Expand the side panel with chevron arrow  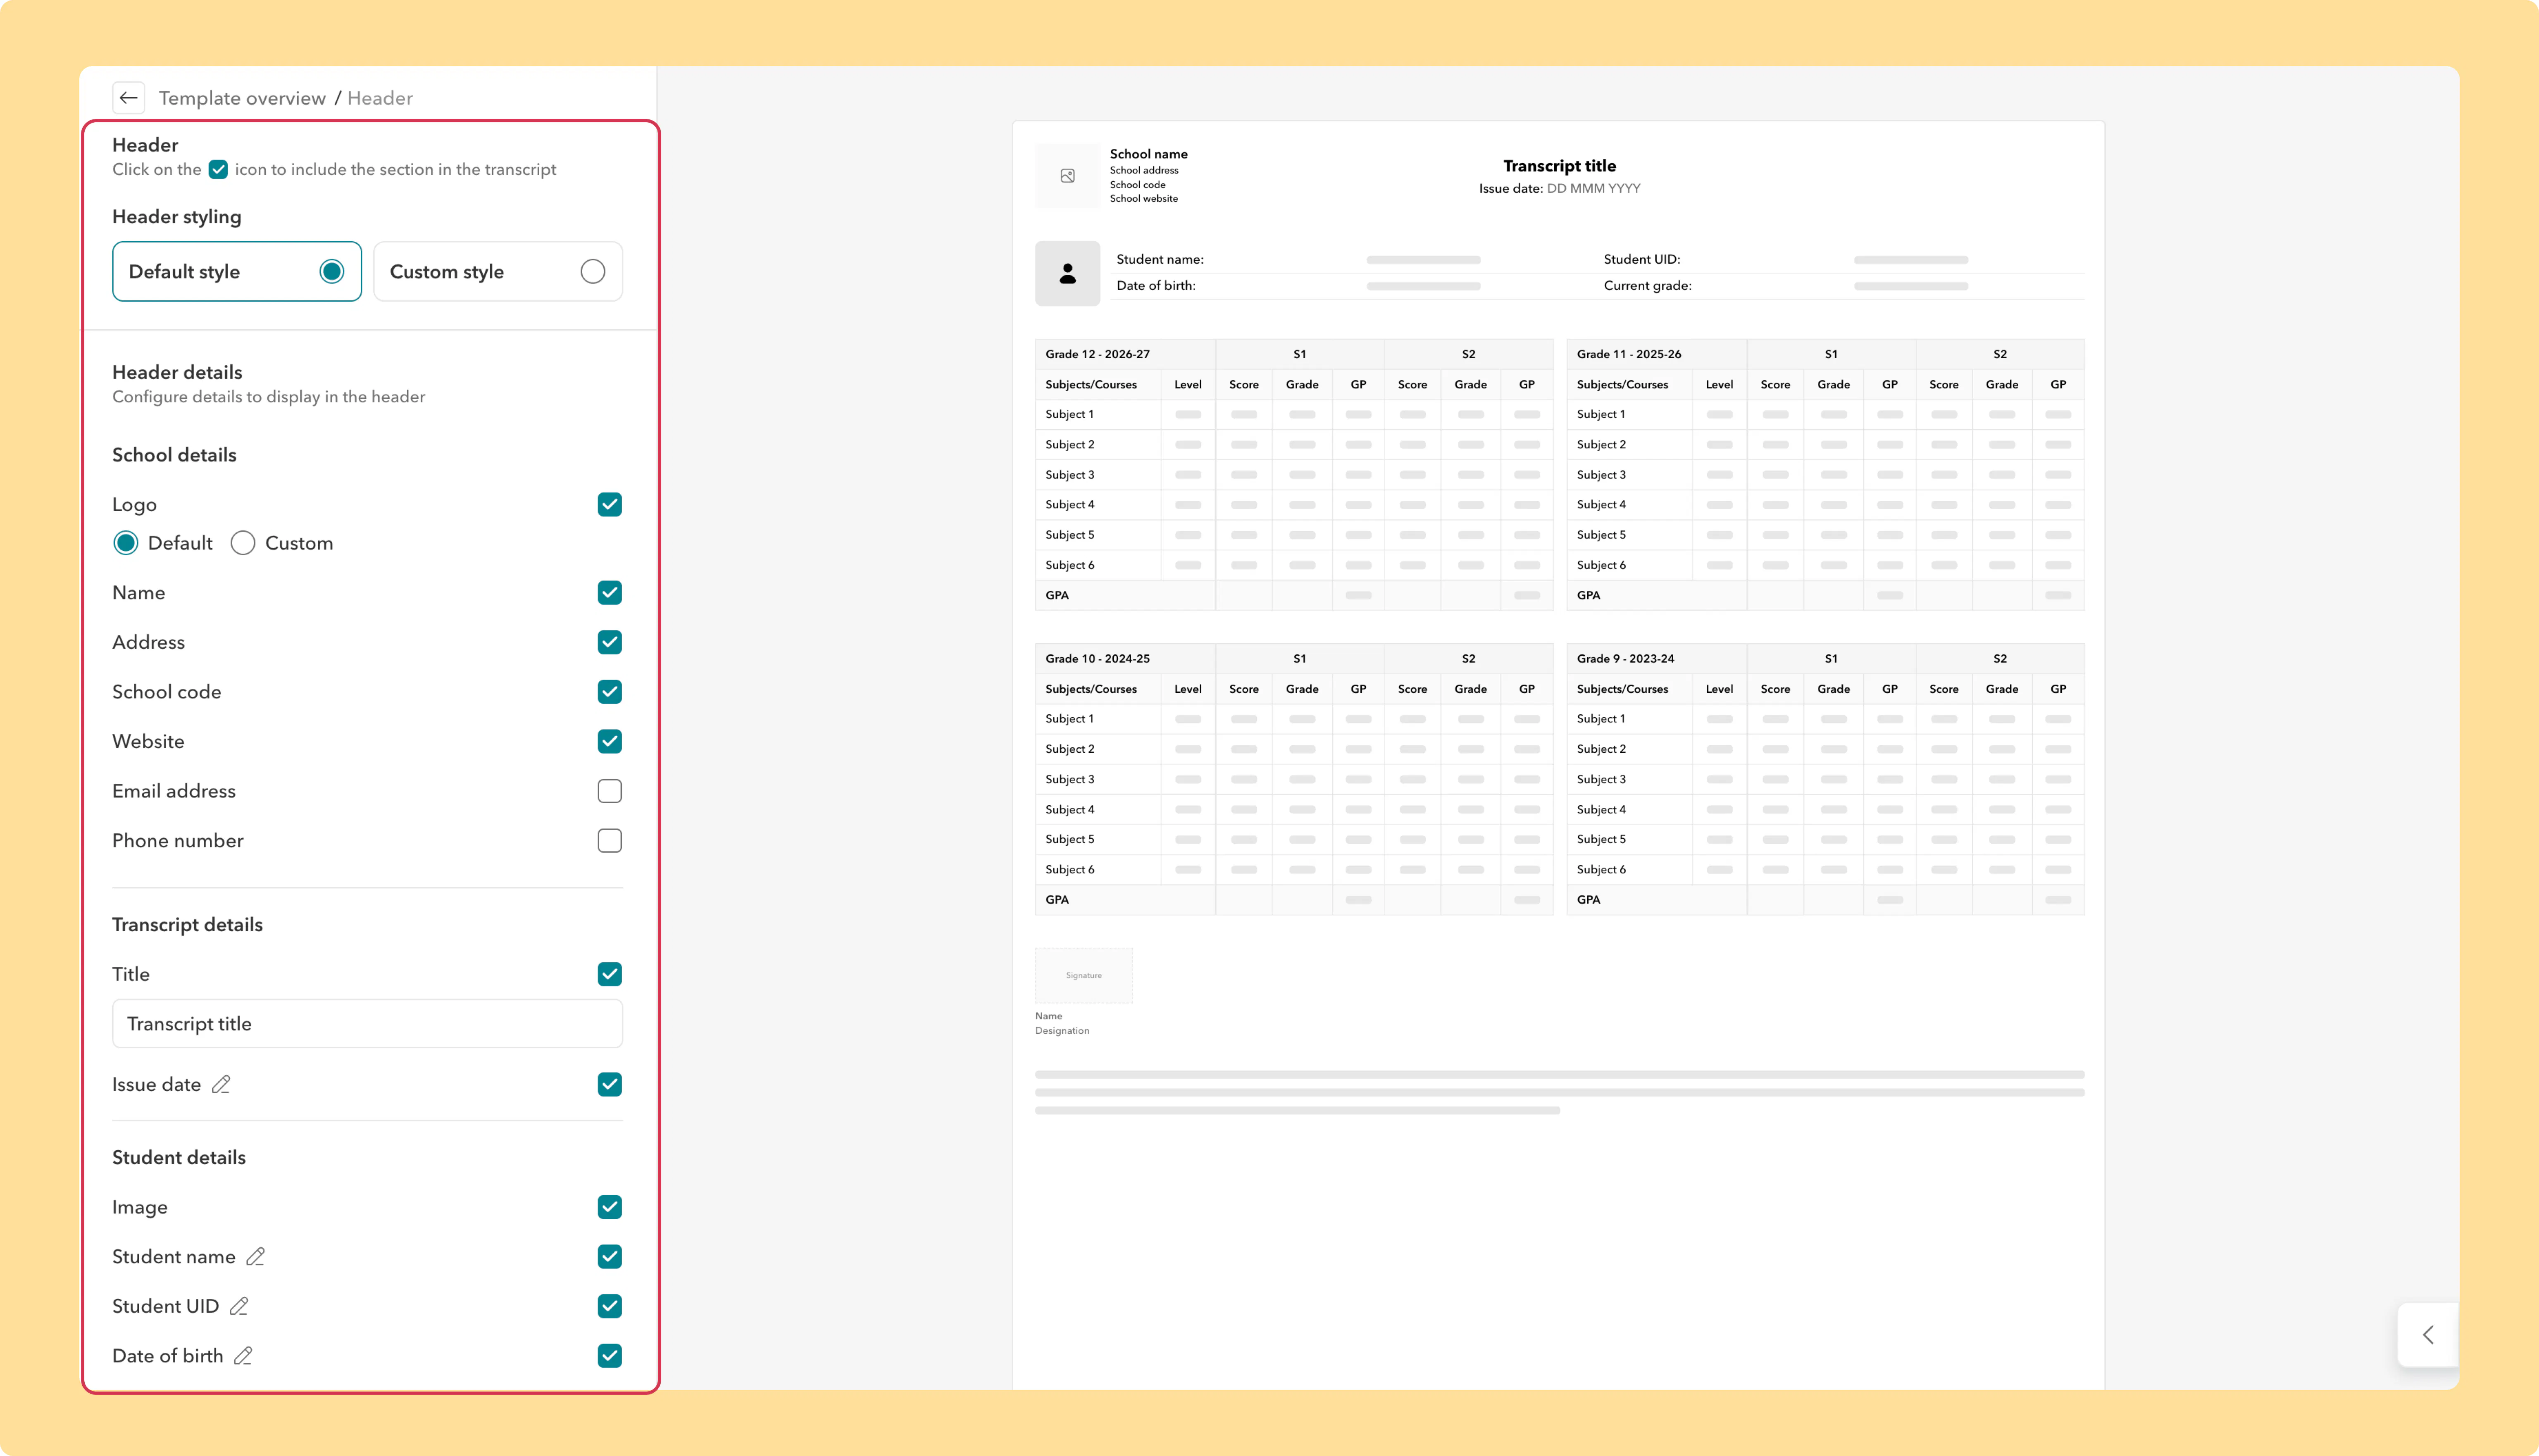point(2428,1335)
